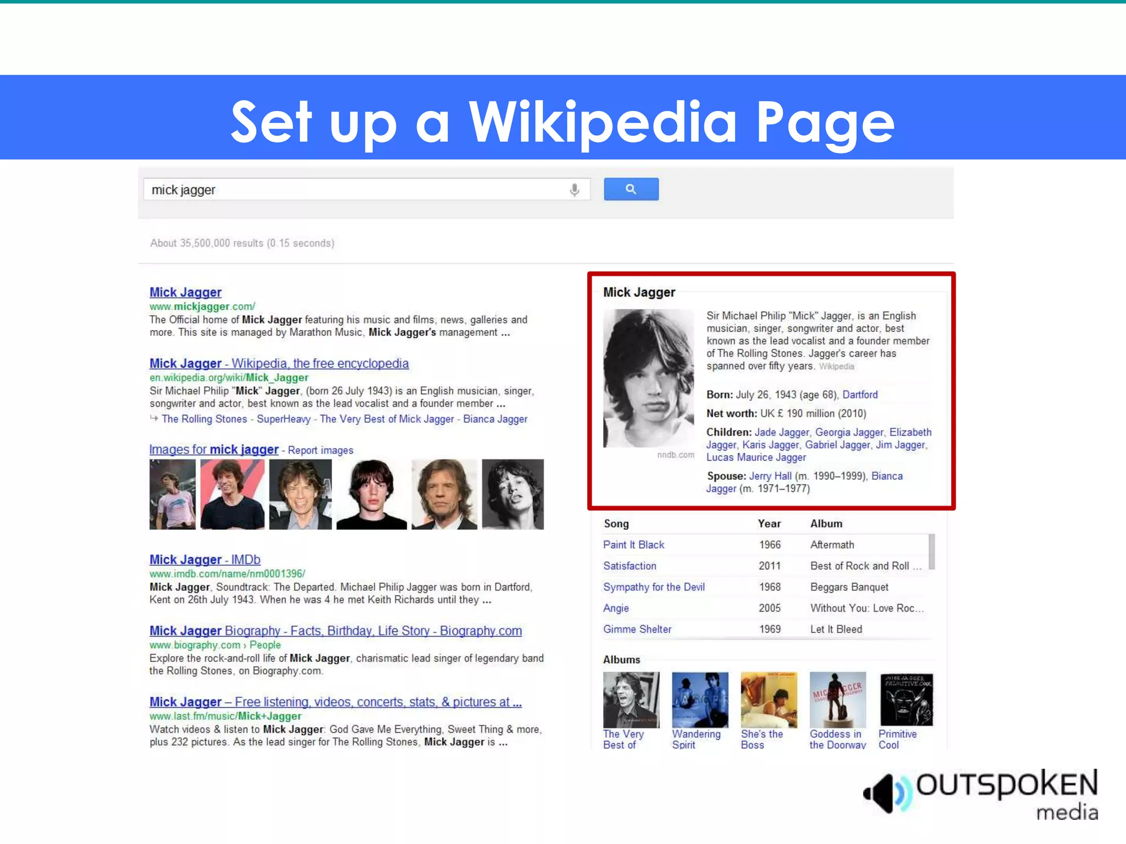The height and width of the screenshot is (844, 1126).
Task: Open Wandering Spirit album cover
Action: point(700,699)
